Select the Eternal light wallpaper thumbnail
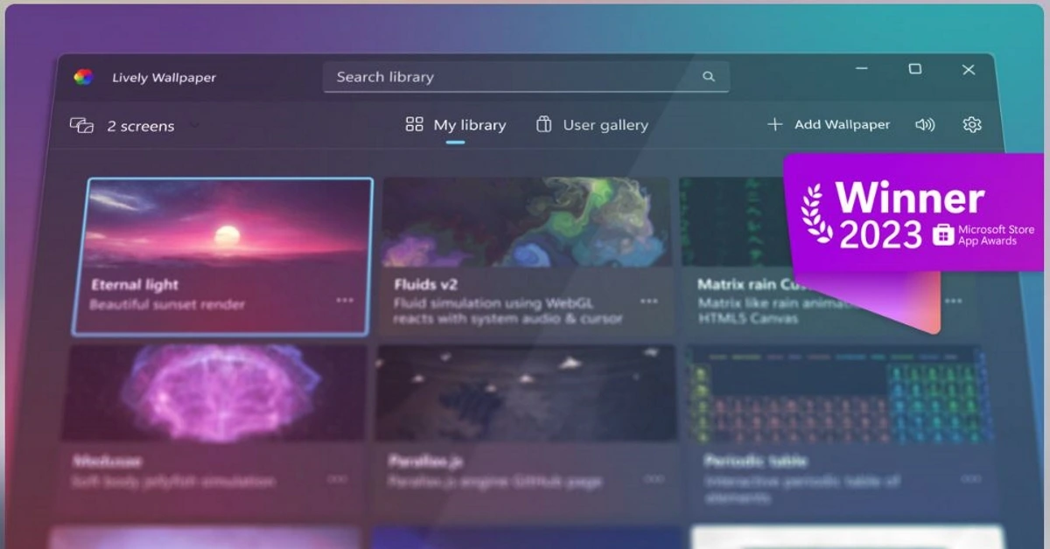The image size is (1050, 549). tap(222, 225)
